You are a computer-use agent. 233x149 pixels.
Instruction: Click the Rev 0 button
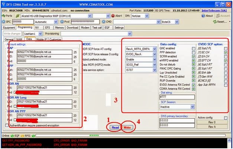212,122
